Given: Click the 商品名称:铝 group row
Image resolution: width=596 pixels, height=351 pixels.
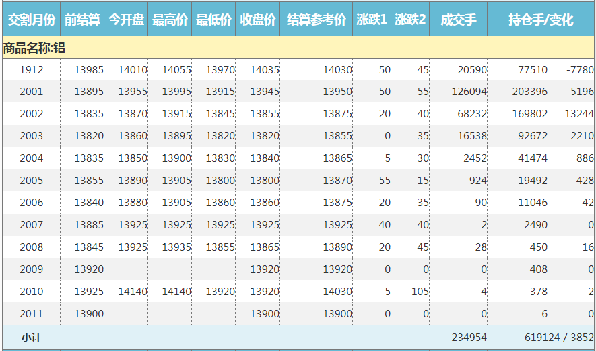Looking at the screenshot, I should [35, 48].
